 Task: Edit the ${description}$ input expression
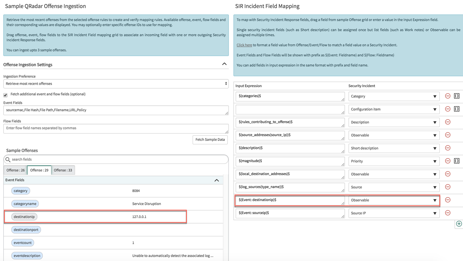coord(290,148)
